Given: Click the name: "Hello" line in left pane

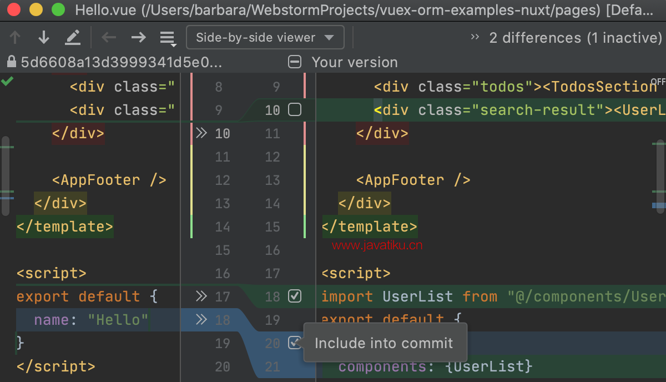Looking at the screenshot, I should (92, 320).
